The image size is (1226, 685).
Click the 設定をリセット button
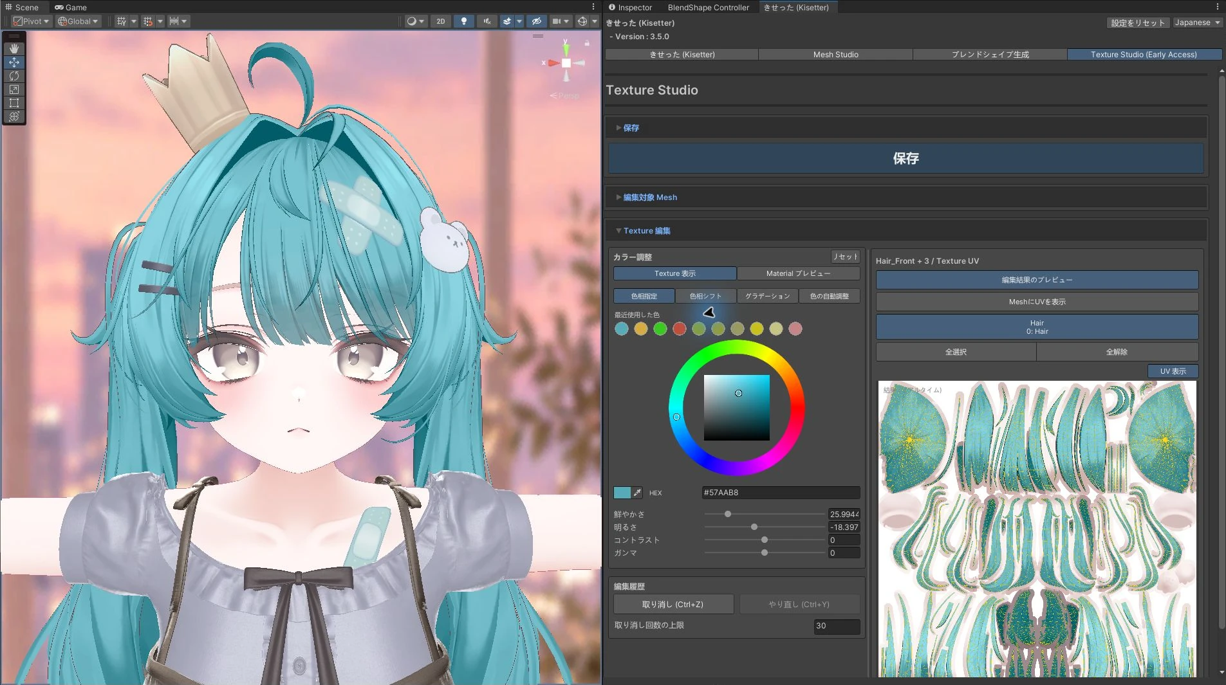[1137, 23]
